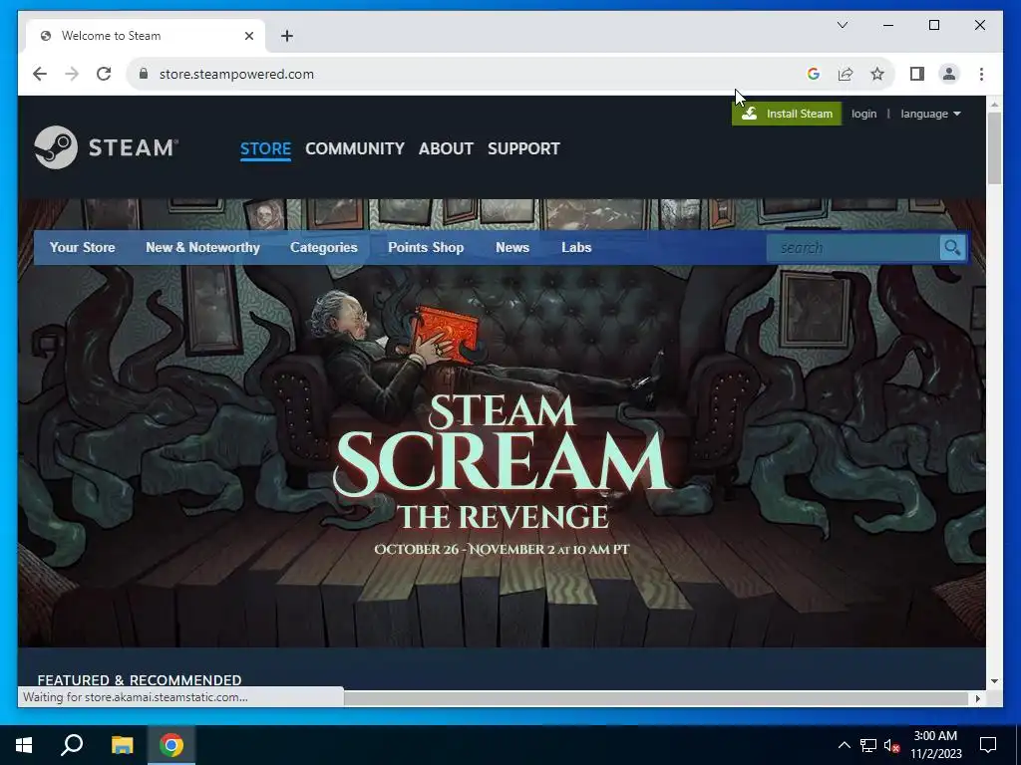Click the muted volume tray icon

click(891, 745)
